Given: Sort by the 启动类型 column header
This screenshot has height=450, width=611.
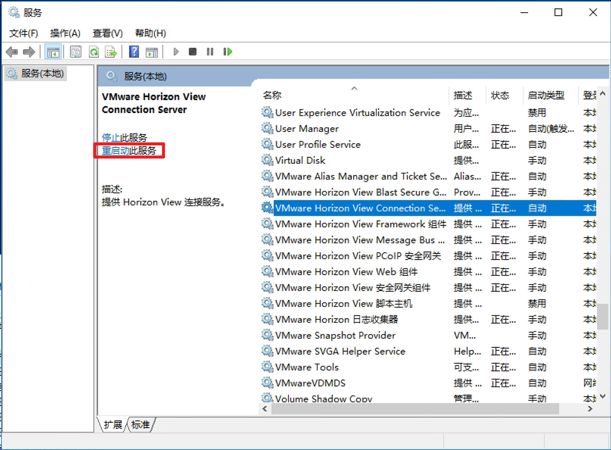Looking at the screenshot, I should [550, 95].
